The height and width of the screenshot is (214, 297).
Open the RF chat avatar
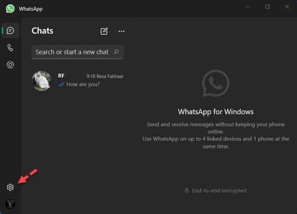pyautogui.click(x=42, y=81)
